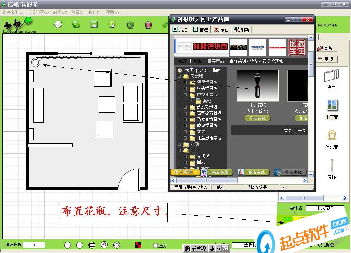Click 推荐产品 link
The width and height of the screenshot is (351, 253).
click(216, 61)
